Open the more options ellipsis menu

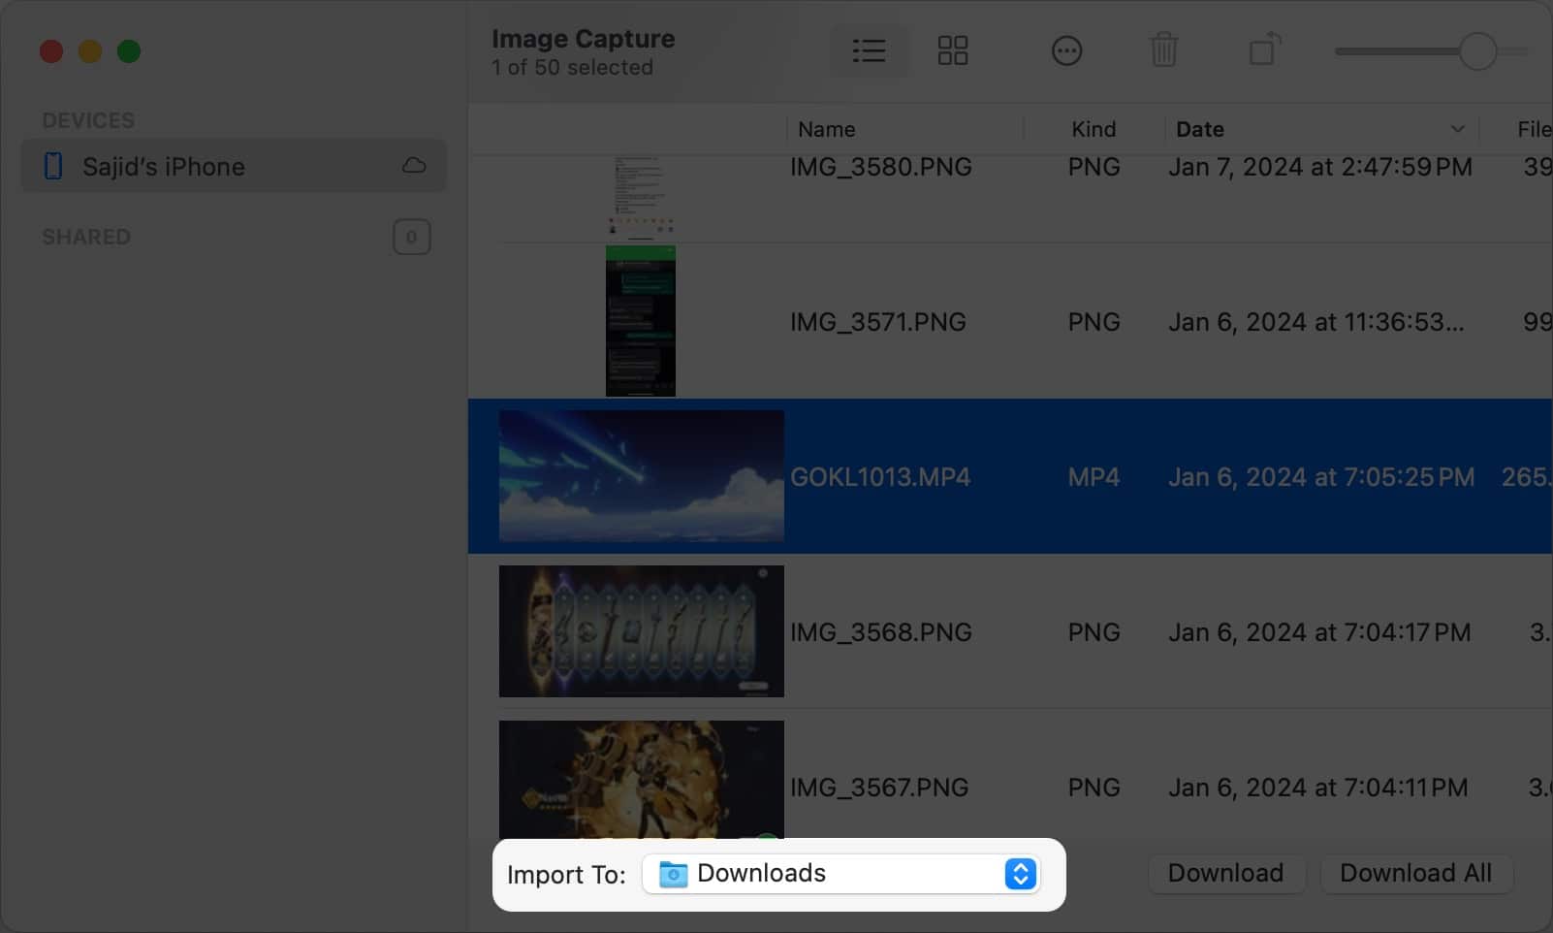click(1066, 50)
